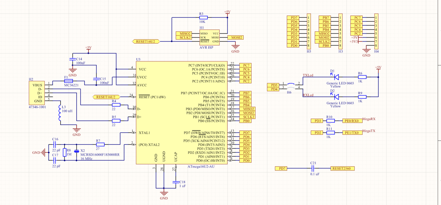Select the C14 100nF capacitor
Screen dimensions: 441x205
[x=72, y=59]
